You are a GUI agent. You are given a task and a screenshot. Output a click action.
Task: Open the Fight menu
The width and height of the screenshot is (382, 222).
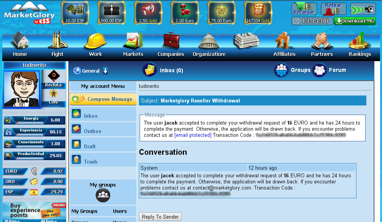(x=58, y=44)
